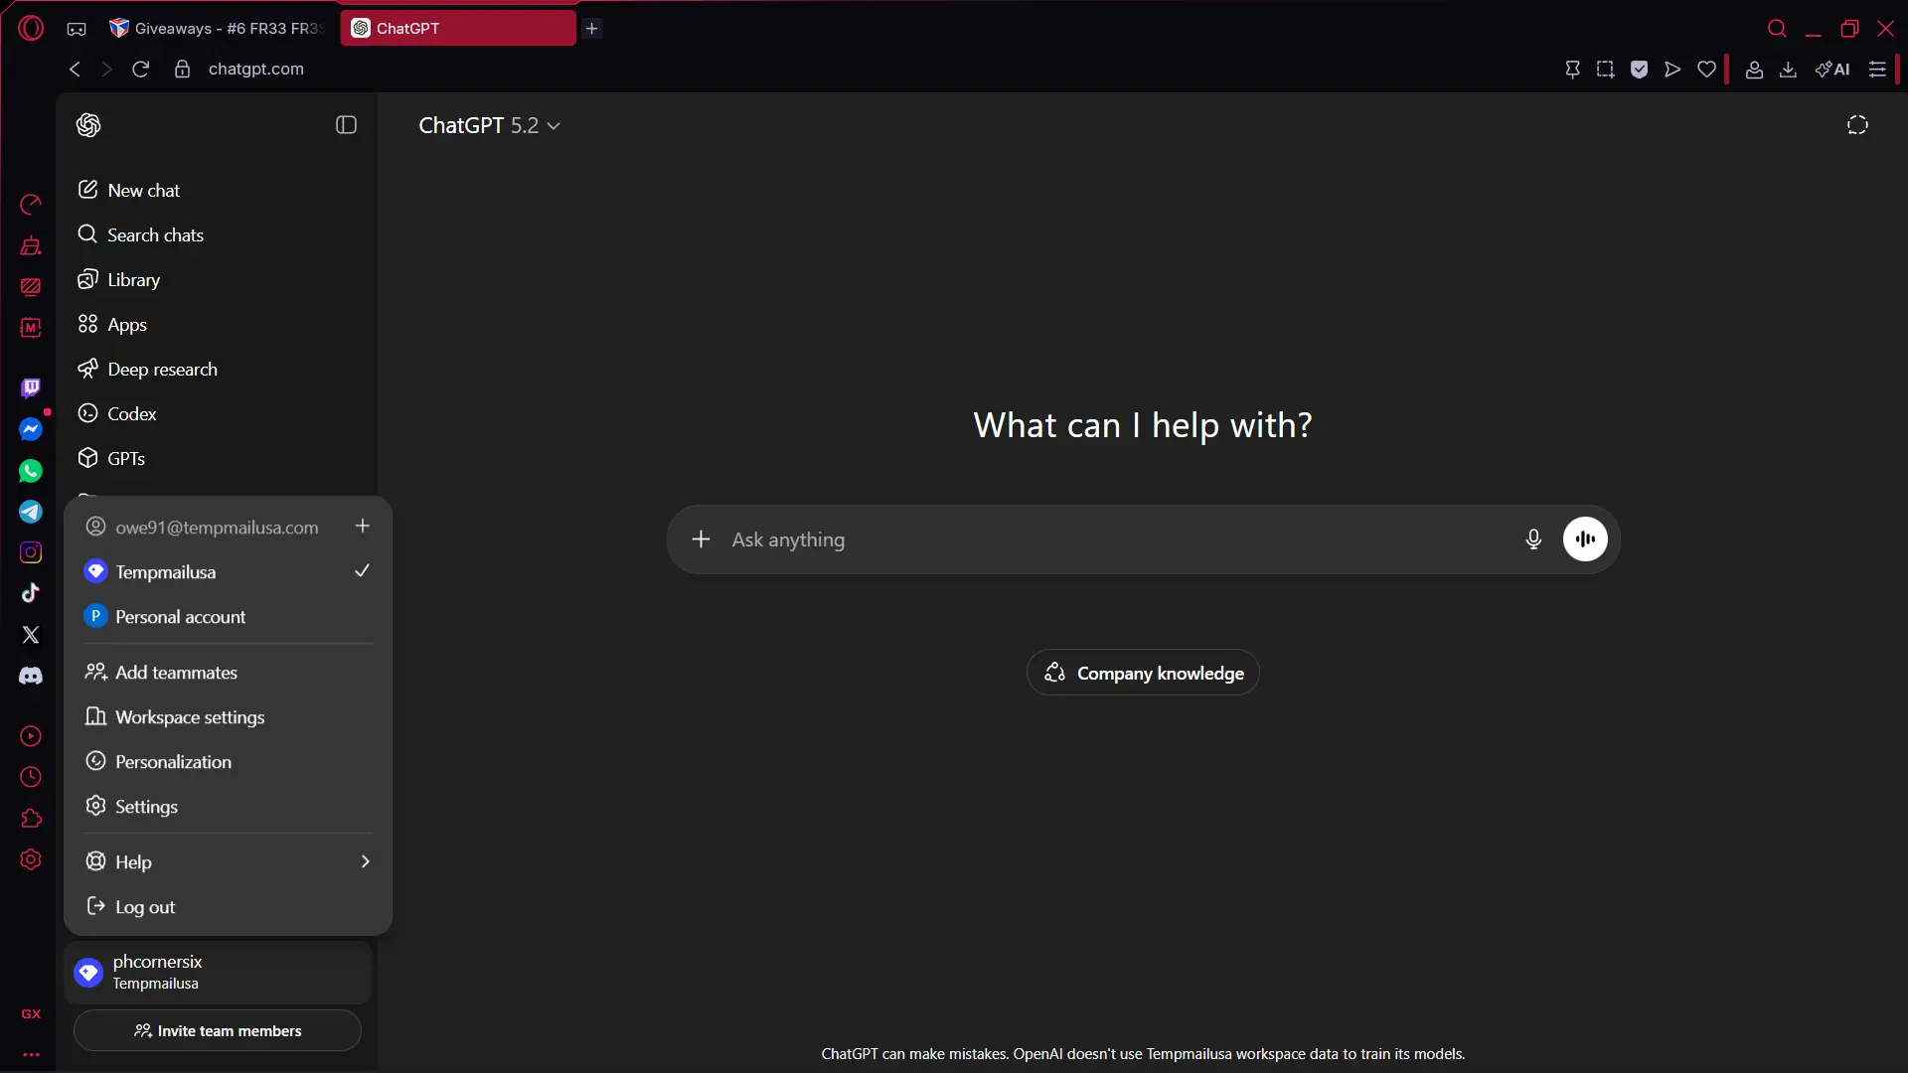This screenshot has height=1073, width=1908.
Task: Click the plus attach button in the prompt box
Action: 701,539
